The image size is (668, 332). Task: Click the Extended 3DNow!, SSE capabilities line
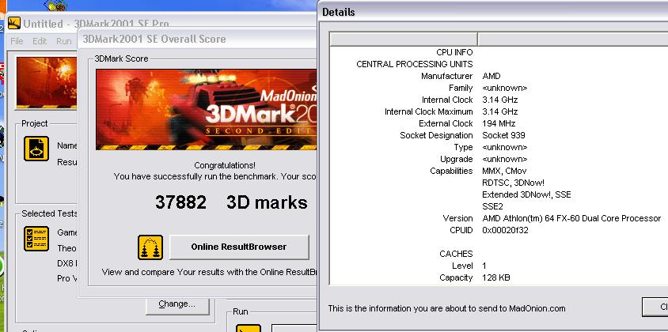[526, 194]
